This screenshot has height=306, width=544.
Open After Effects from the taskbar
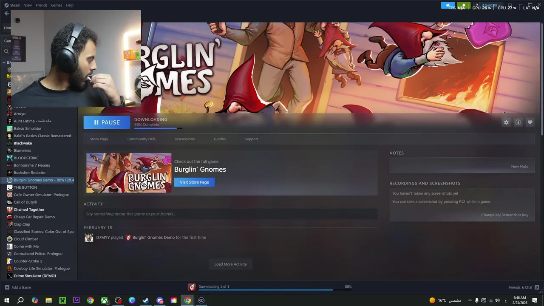(76, 300)
